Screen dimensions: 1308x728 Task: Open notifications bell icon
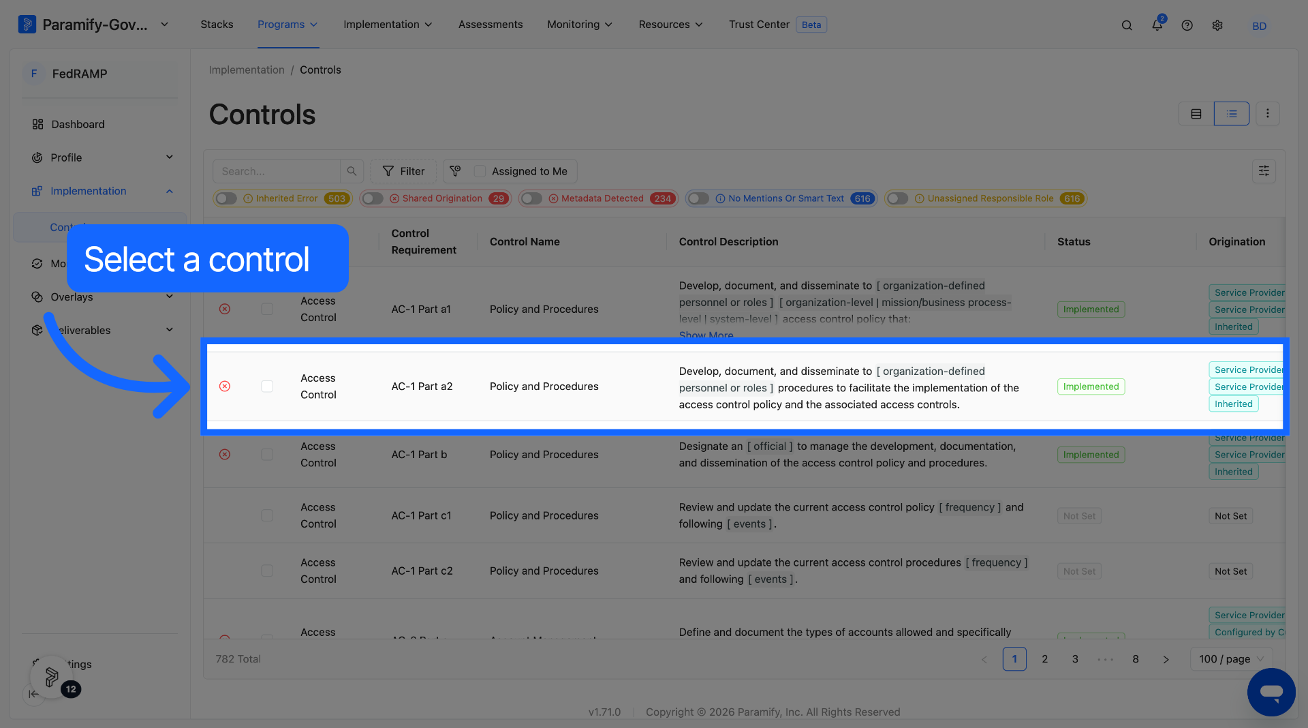[x=1157, y=25]
